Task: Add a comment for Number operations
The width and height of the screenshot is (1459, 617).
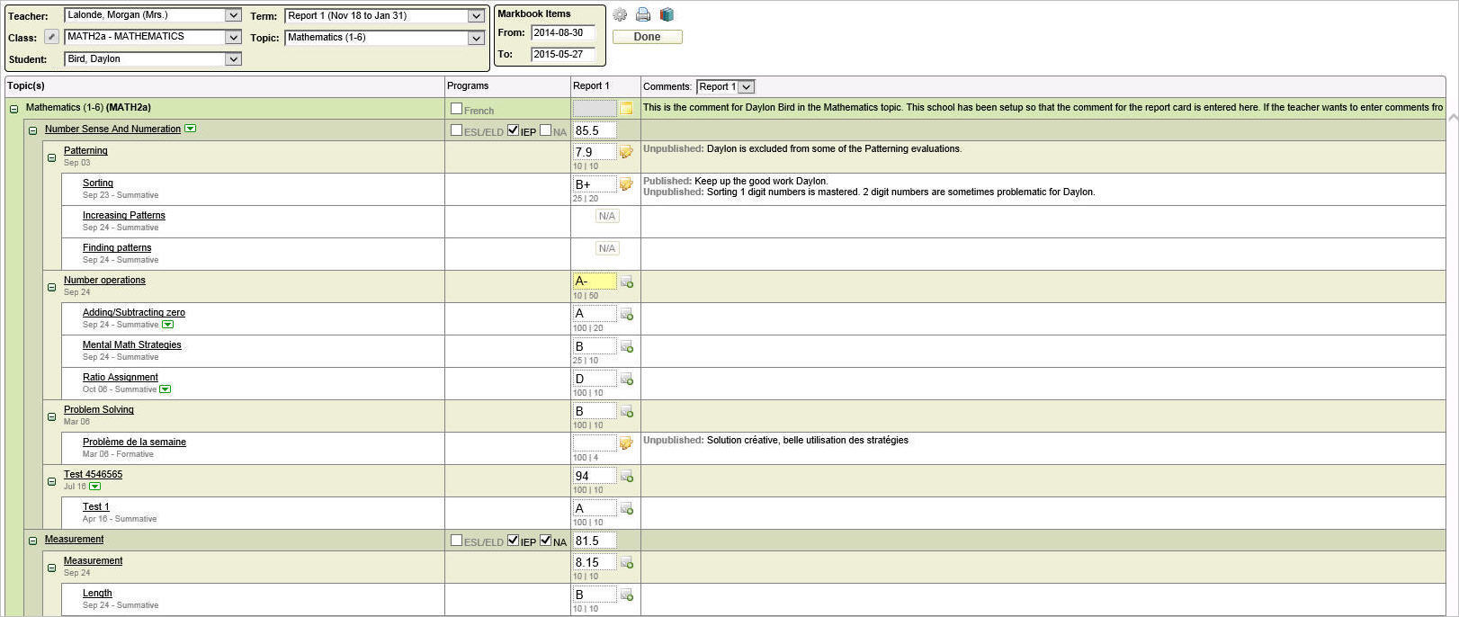Action: [627, 282]
